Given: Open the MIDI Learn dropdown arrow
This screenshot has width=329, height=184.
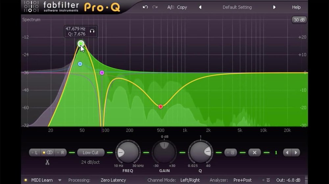Looking at the screenshot, I should [x=60, y=180].
